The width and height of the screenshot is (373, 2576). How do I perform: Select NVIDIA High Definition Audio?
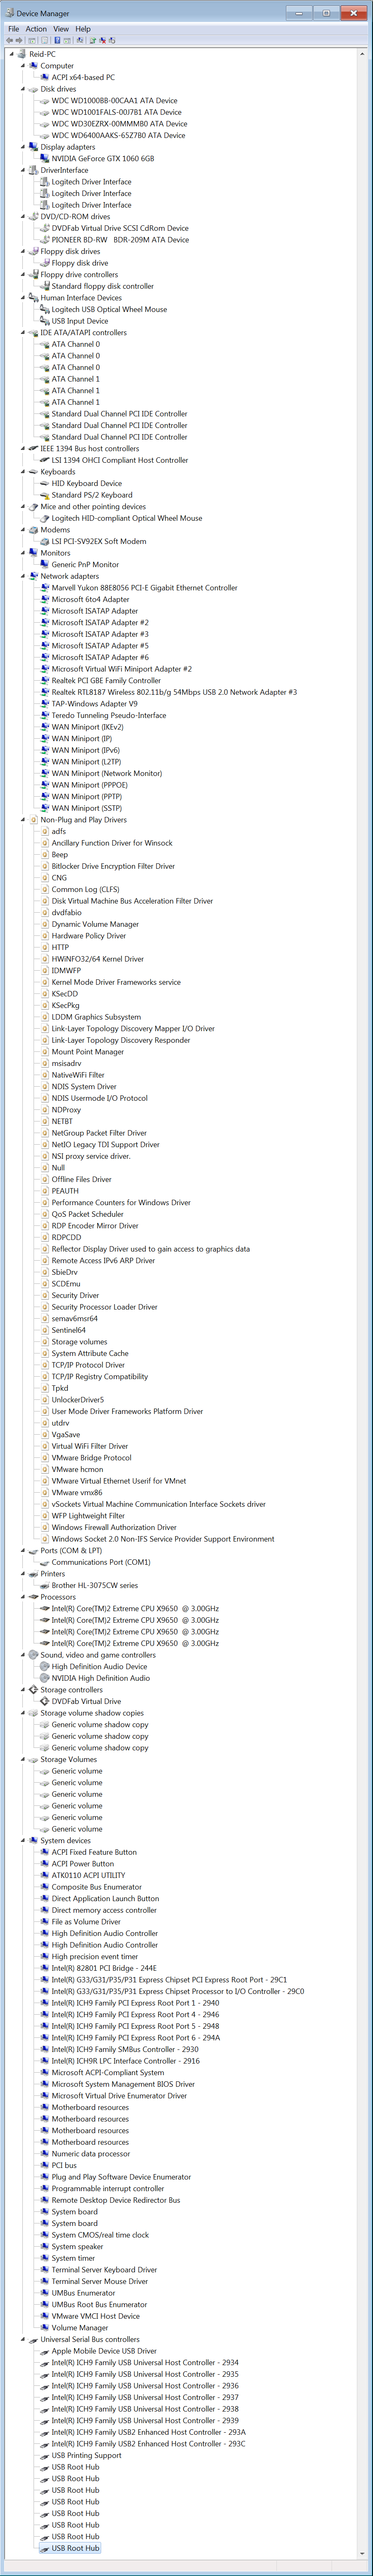tap(101, 1678)
